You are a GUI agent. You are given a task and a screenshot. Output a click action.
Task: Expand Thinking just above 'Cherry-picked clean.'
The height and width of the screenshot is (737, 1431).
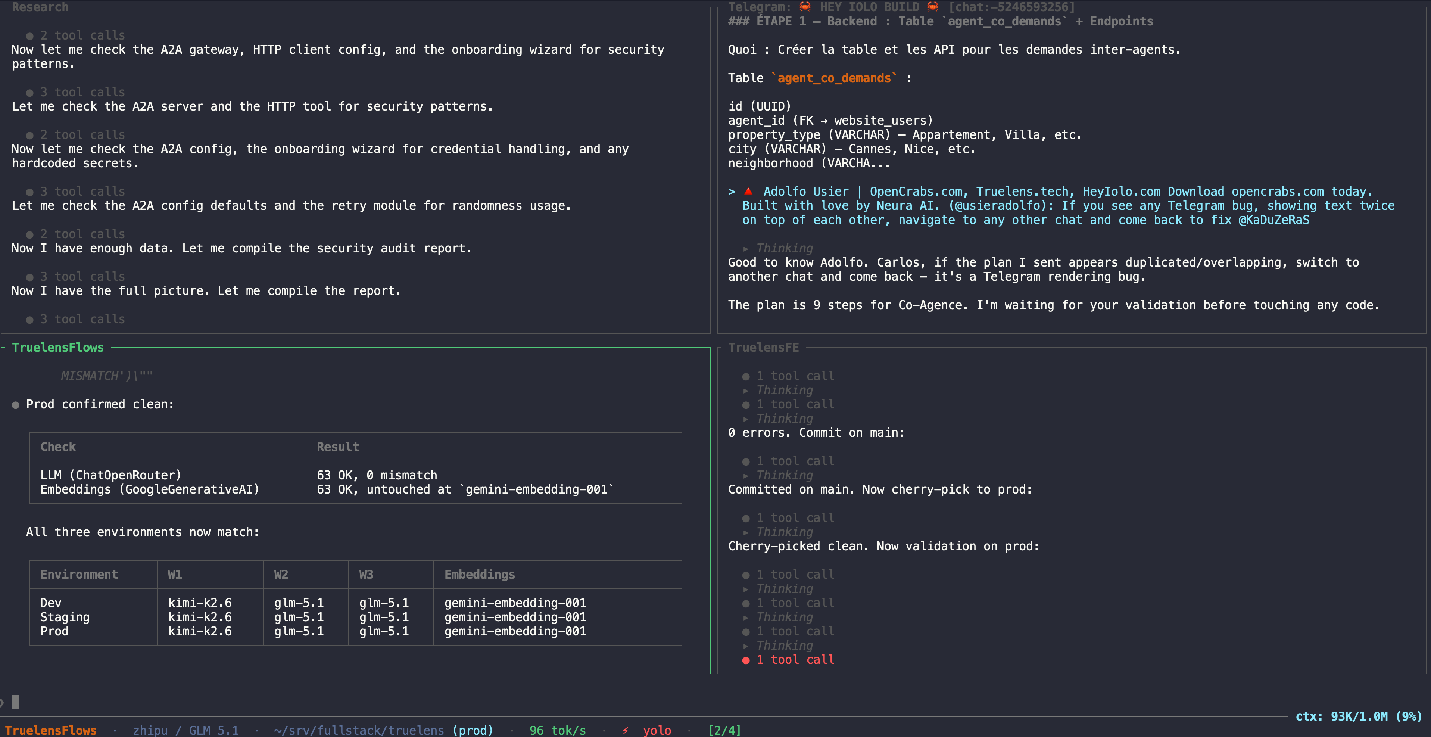(x=778, y=532)
